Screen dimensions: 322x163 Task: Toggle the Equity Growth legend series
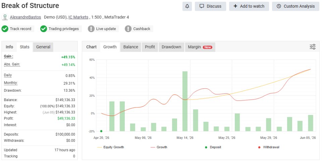coord(110,147)
